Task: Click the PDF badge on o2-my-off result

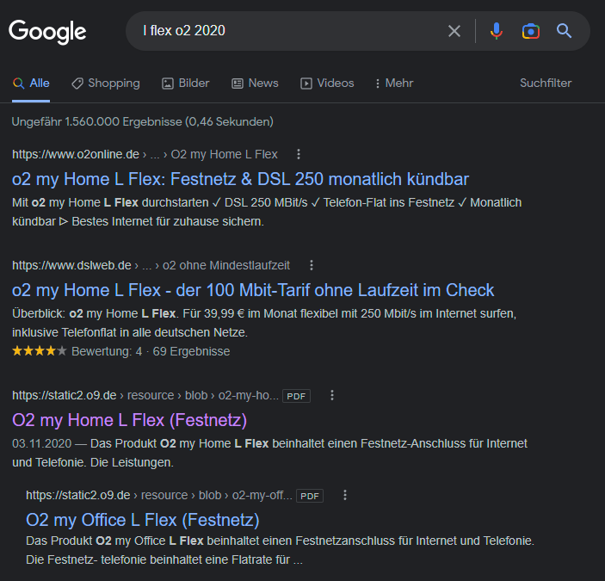Action: [x=310, y=496]
